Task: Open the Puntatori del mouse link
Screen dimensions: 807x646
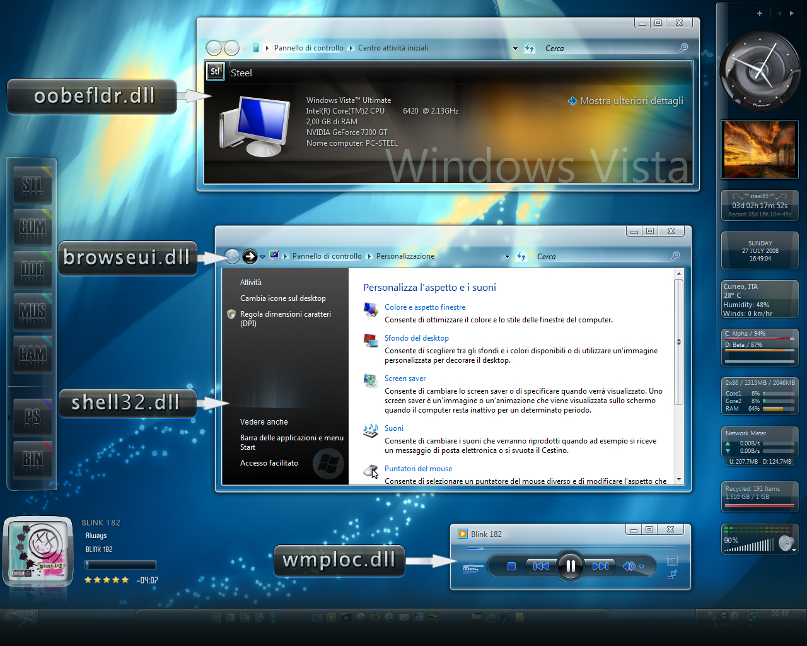Action: tap(418, 469)
